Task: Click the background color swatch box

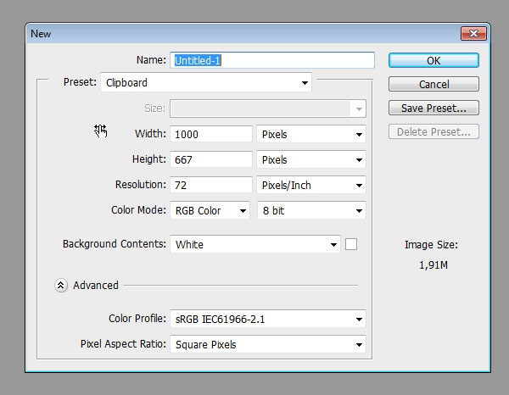Action: (351, 244)
